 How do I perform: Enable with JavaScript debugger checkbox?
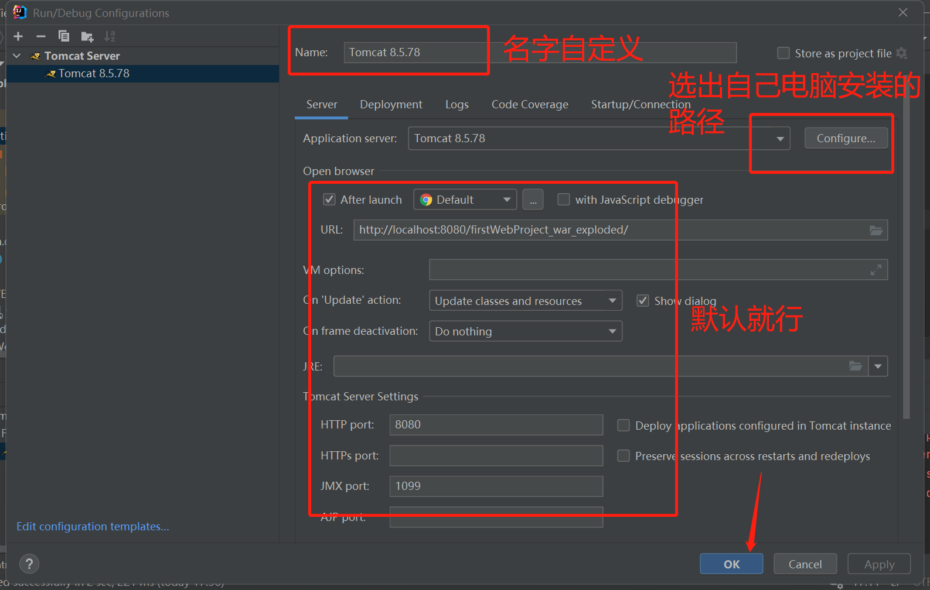564,200
